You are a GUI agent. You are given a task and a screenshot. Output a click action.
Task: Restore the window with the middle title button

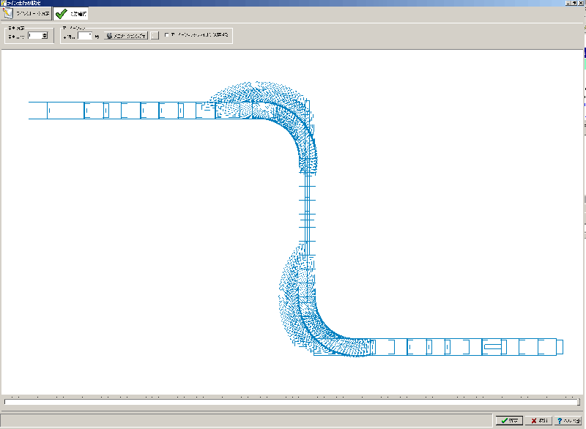(574, 3)
